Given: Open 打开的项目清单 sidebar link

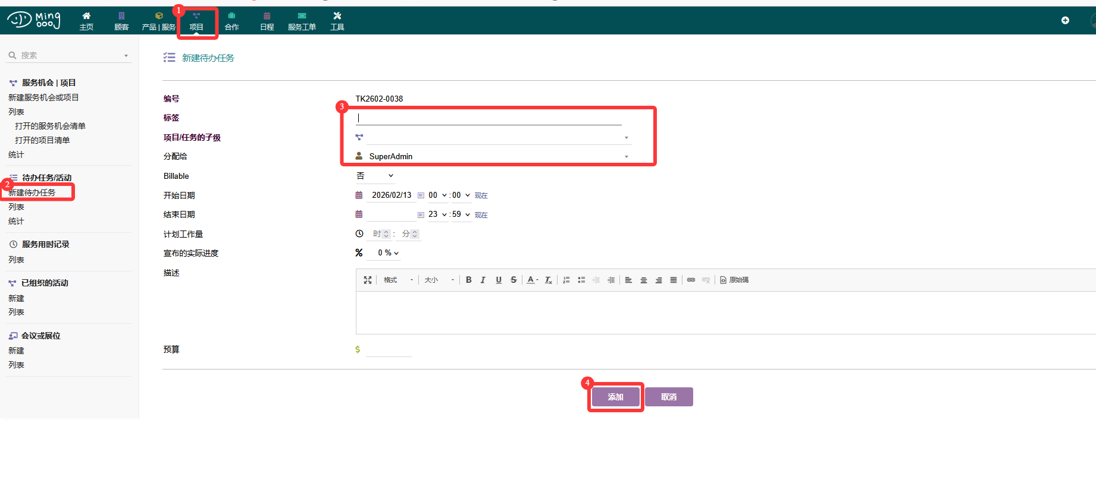Looking at the screenshot, I should (x=42, y=140).
